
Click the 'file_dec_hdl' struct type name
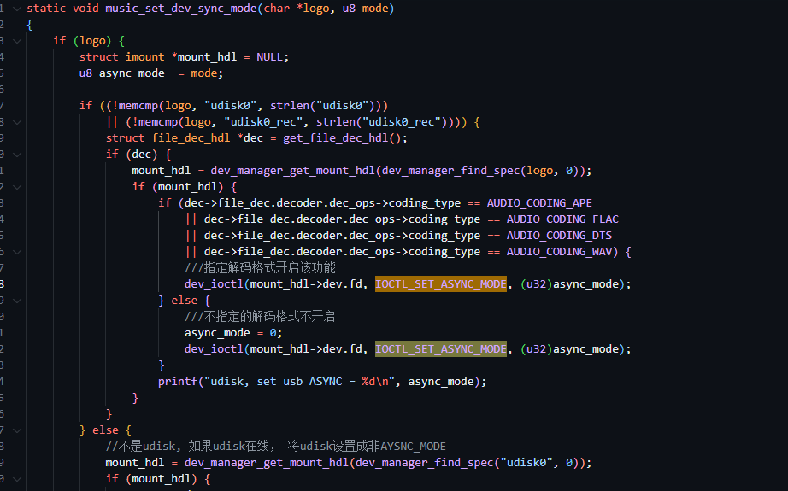191,138
